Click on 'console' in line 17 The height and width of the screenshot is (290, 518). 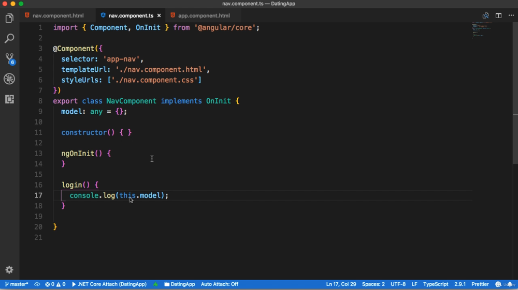[84, 195]
